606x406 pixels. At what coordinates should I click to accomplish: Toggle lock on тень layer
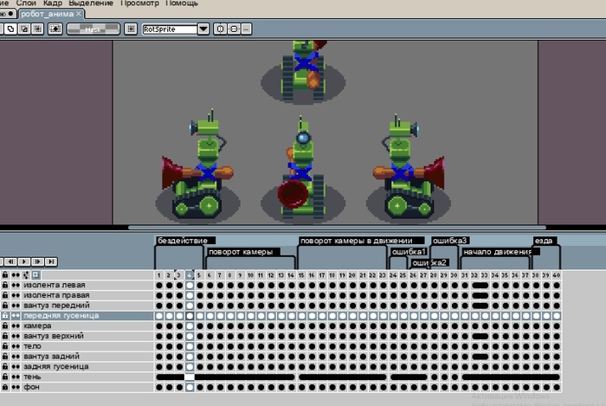click(5, 377)
